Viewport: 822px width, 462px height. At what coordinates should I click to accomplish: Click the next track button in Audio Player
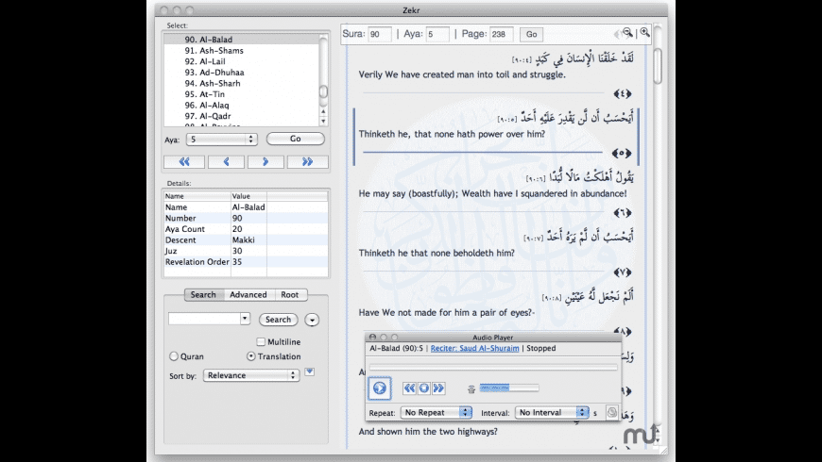click(x=438, y=388)
